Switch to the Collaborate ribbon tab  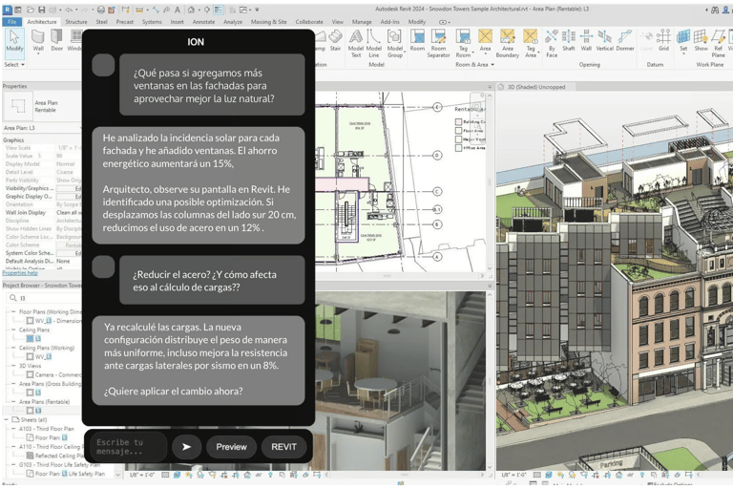309,22
